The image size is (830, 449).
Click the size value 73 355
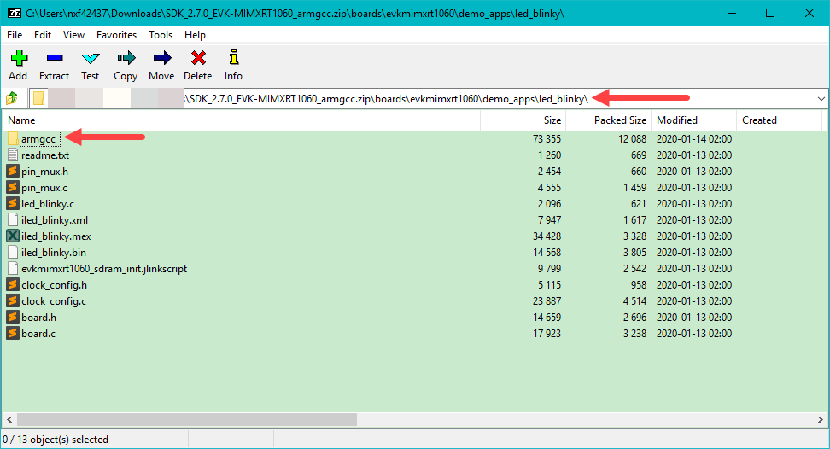click(x=547, y=139)
